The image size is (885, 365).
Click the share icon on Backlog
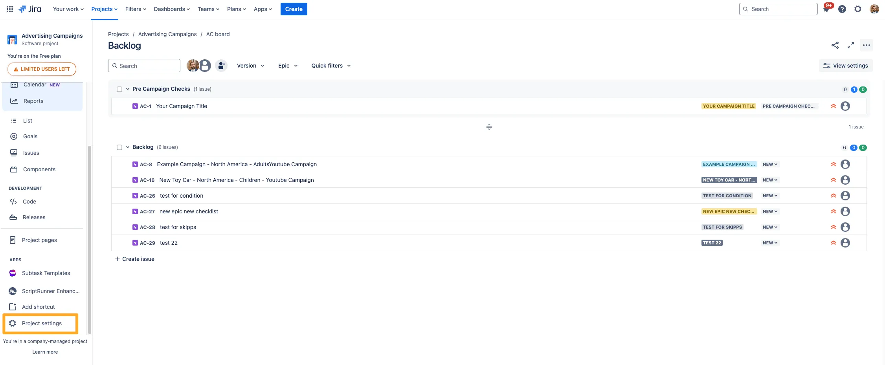point(835,45)
